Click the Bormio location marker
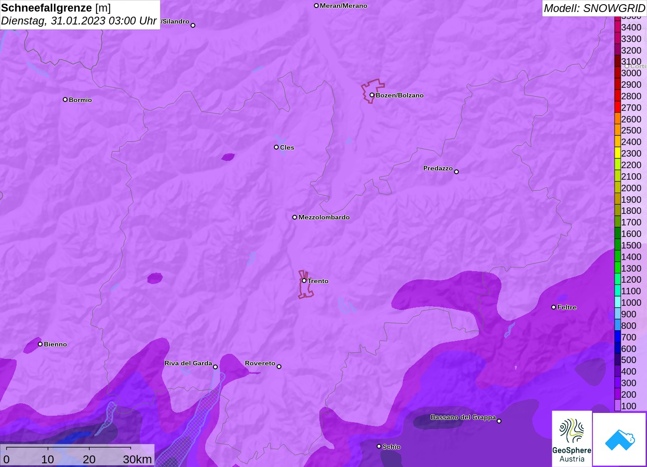The width and height of the screenshot is (647, 467). (65, 99)
